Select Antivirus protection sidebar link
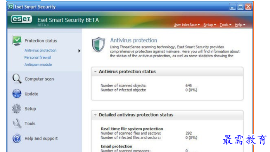 coord(40,50)
